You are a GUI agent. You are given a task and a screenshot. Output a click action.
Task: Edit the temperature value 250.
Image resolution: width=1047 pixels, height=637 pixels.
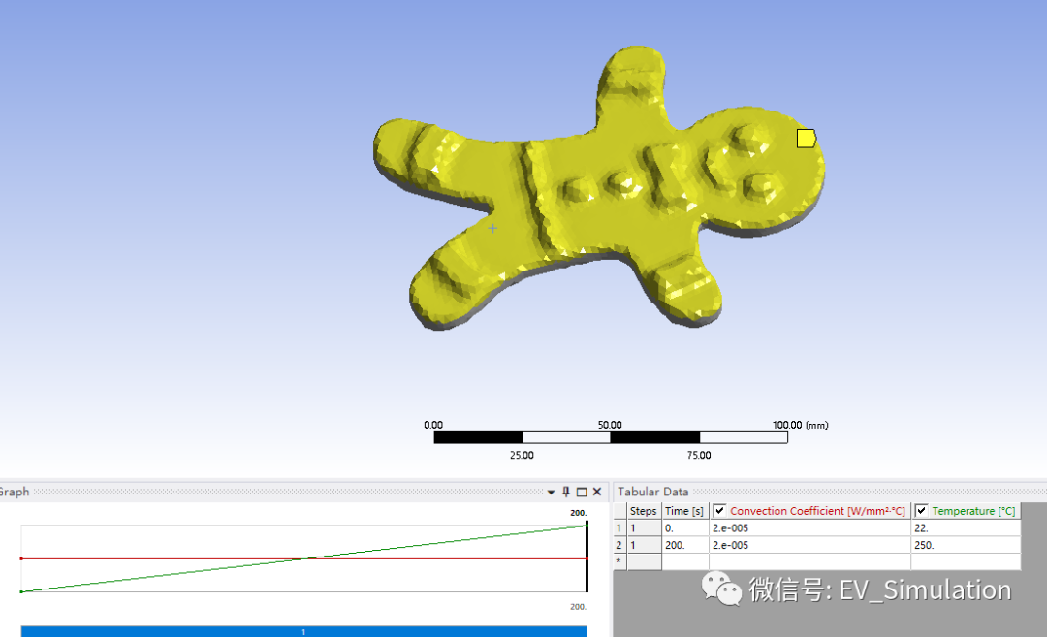point(966,545)
